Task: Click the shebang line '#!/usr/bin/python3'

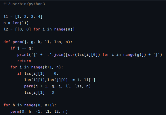Action: (x=24, y=4)
